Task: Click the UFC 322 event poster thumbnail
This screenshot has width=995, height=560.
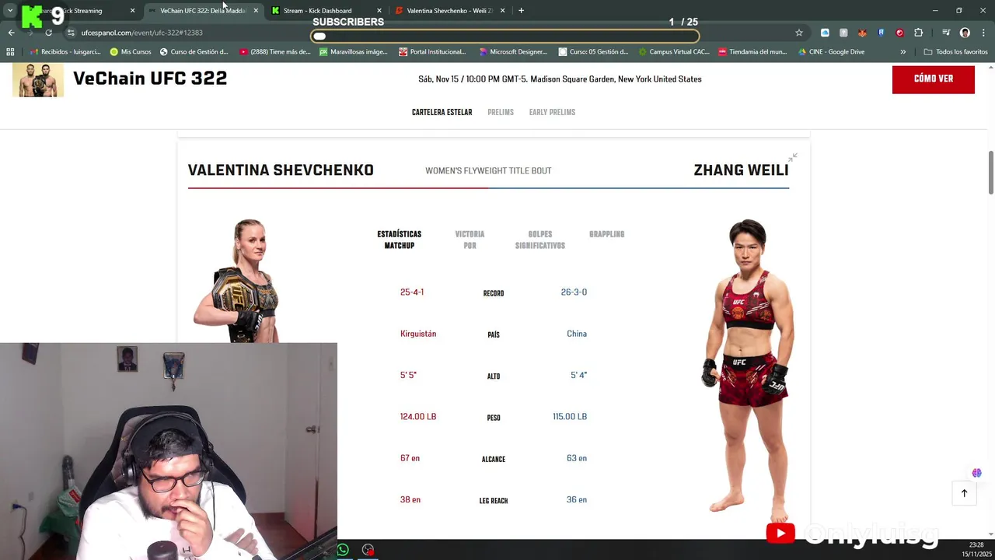Action: tap(38, 80)
